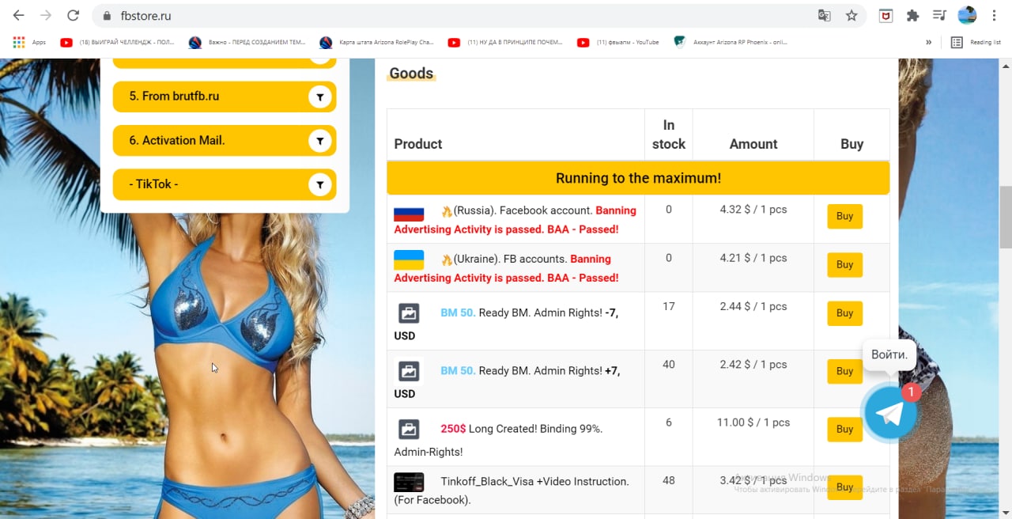
Task: Click the filter icon on "6. Activation Mail."
Action: [x=319, y=141]
